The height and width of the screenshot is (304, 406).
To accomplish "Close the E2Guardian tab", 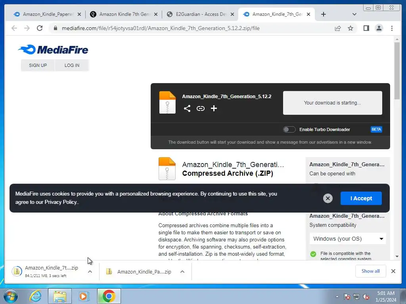I will 232,14.
